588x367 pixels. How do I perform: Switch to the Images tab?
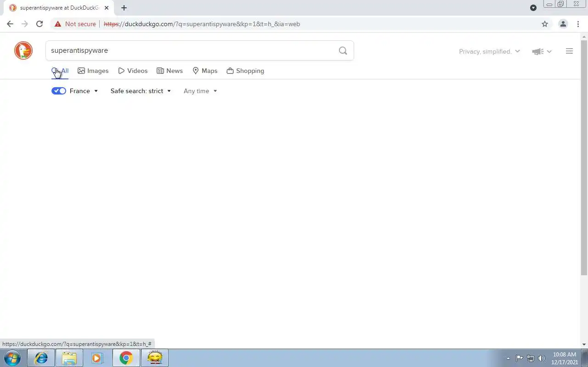tap(93, 71)
